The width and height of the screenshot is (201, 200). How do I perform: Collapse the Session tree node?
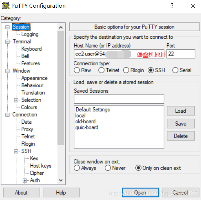(7, 27)
